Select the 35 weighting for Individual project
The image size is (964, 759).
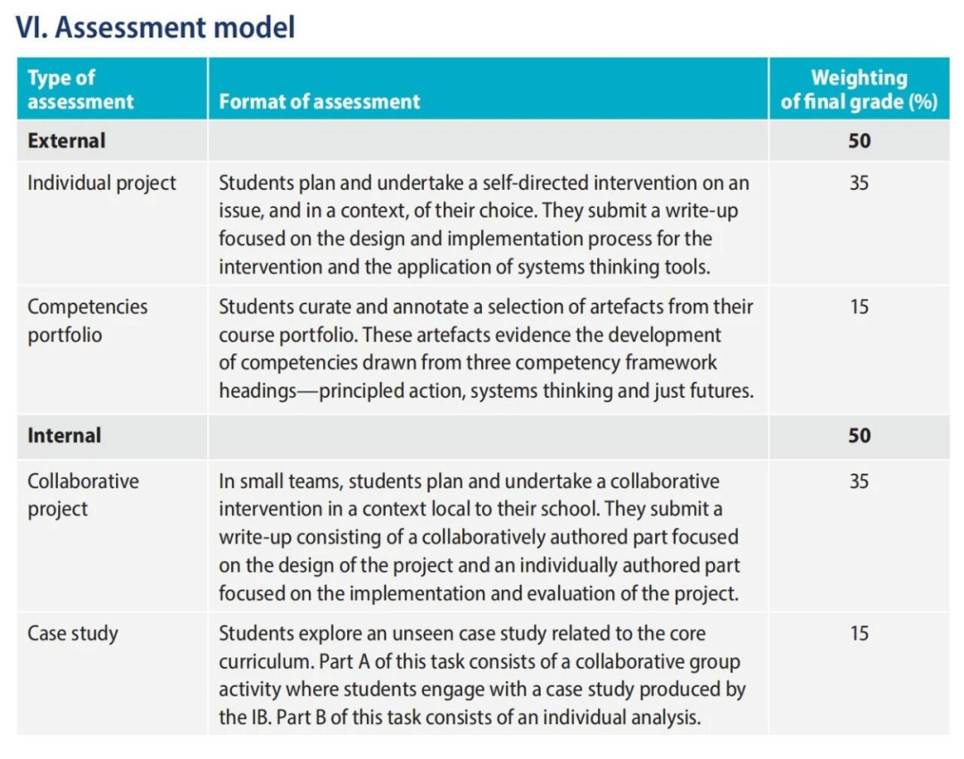pyautogui.click(x=859, y=183)
